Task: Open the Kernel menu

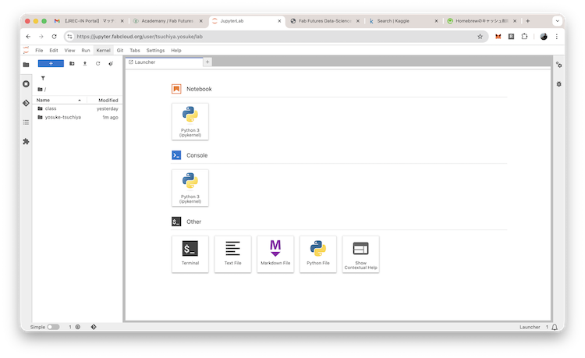Action: pyautogui.click(x=103, y=50)
